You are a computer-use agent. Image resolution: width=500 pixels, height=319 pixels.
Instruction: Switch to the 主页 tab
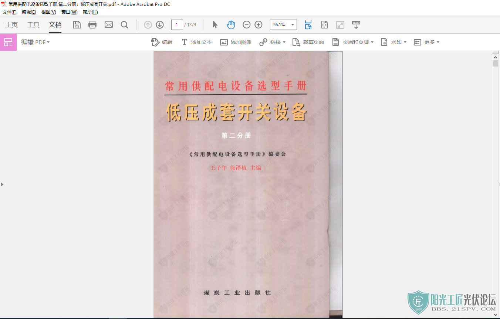click(11, 25)
